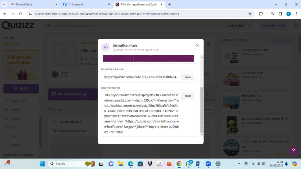Viewport: 301px width, 169px height.
Task: Open File Explorer from the taskbar
Action: [121, 164]
